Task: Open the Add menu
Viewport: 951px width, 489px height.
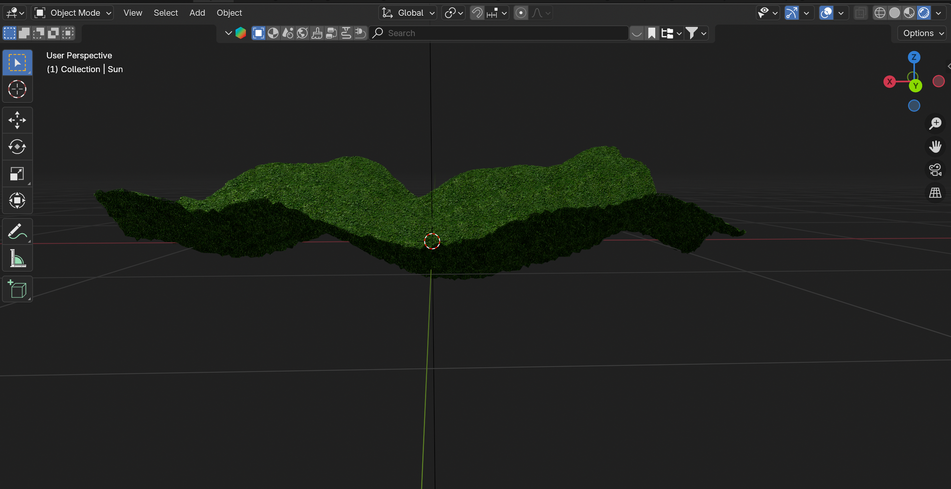Action: pos(197,13)
